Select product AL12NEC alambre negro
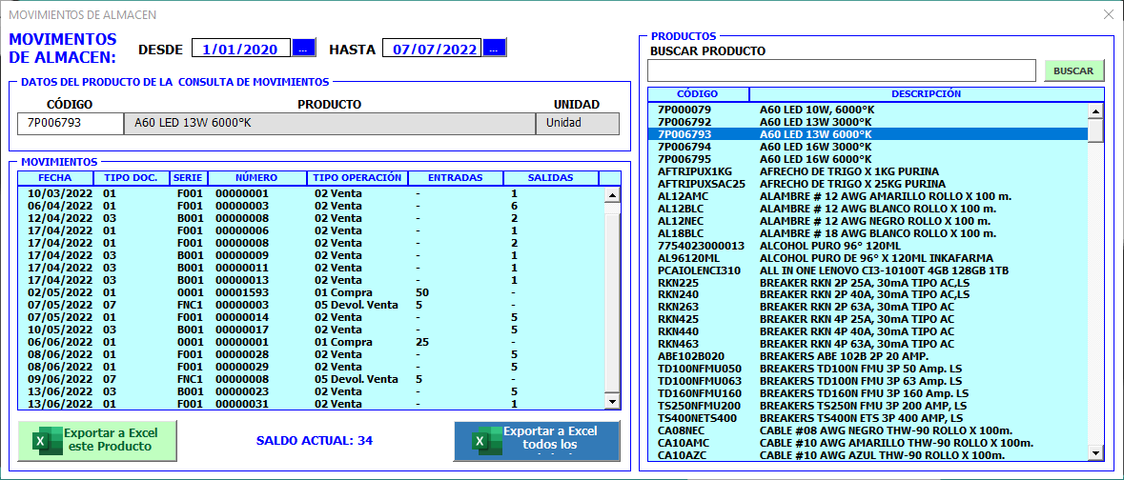 pyautogui.click(x=869, y=221)
